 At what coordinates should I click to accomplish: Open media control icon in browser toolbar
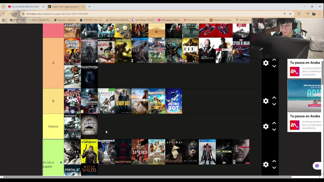308,14
